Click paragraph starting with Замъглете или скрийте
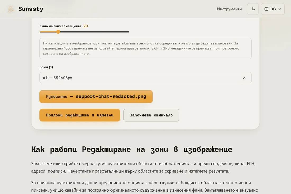 tap(143, 167)
